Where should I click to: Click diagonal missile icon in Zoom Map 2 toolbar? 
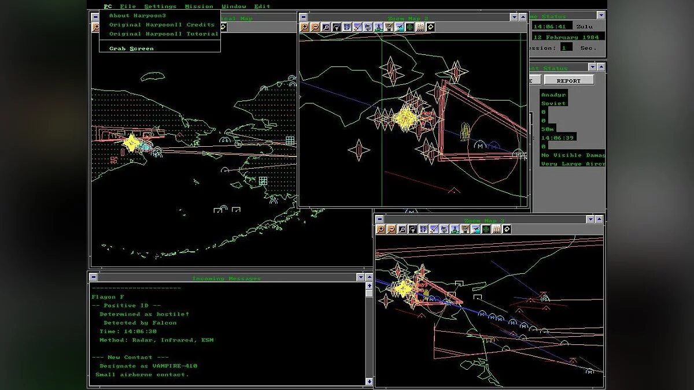click(357, 27)
